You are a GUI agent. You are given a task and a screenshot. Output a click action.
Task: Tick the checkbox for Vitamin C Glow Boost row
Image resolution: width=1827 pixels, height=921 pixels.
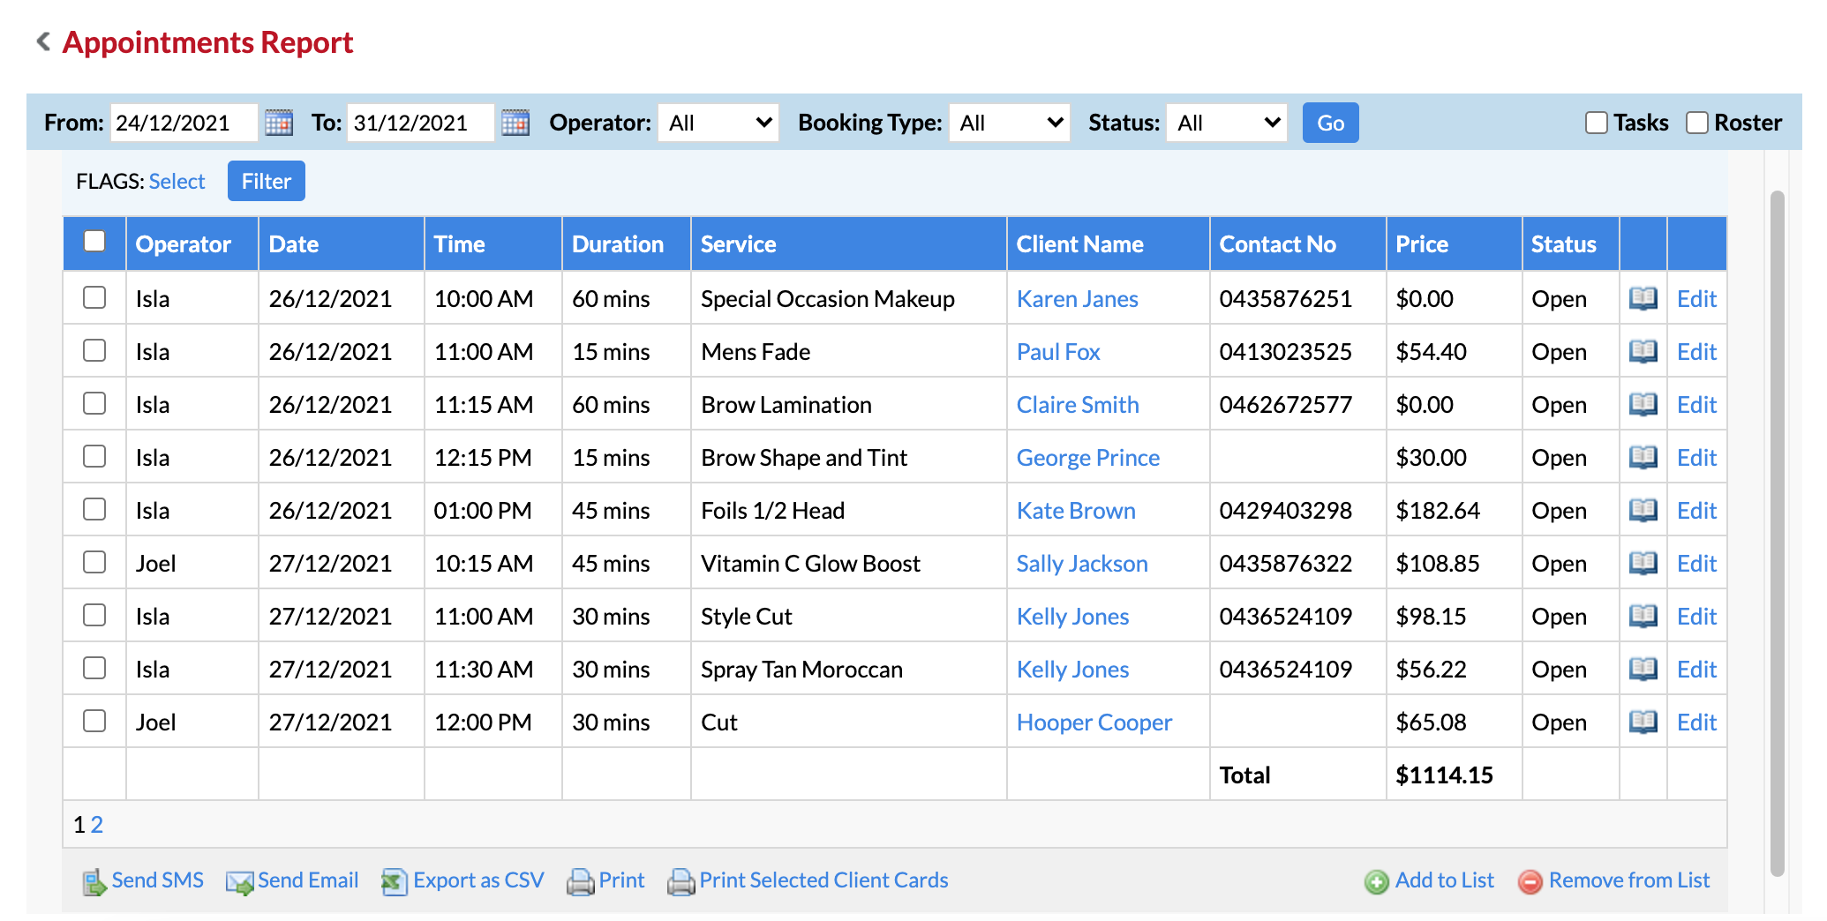pyautogui.click(x=94, y=562)
